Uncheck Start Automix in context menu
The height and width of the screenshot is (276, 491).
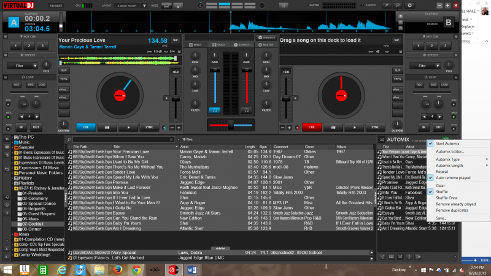[447, 144]
